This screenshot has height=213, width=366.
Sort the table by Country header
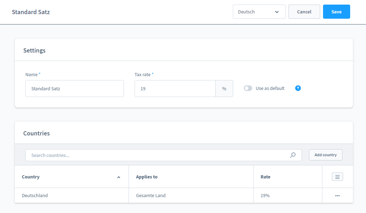(31, 177)
